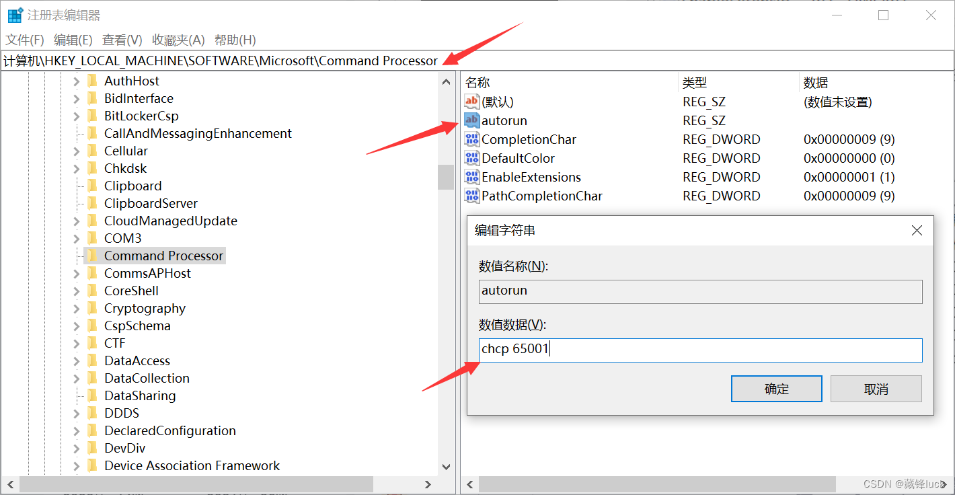Click the Registry Editor app icon in title bar

pyautogui.click(x=15, y=15)
